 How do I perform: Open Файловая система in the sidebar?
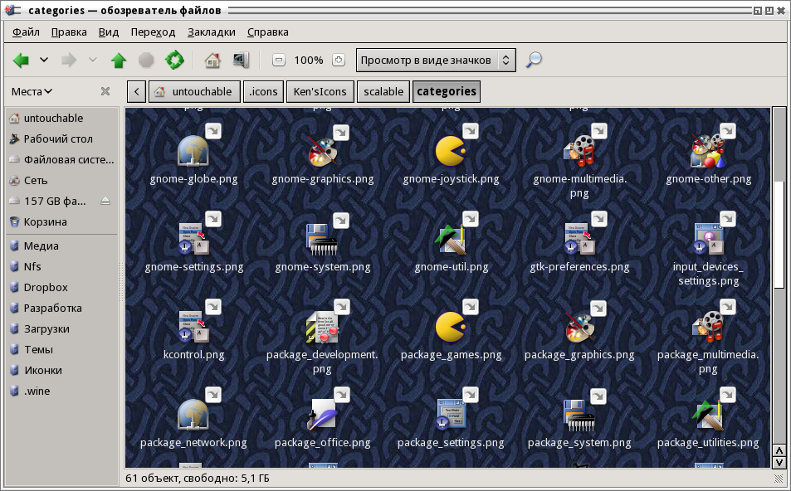click(x=62, y=159)
